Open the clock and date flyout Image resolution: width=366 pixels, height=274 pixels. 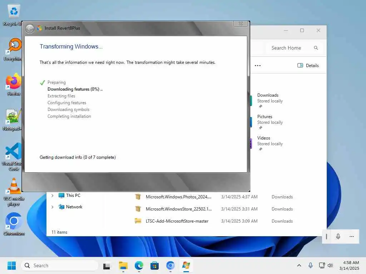coord(349,265)
